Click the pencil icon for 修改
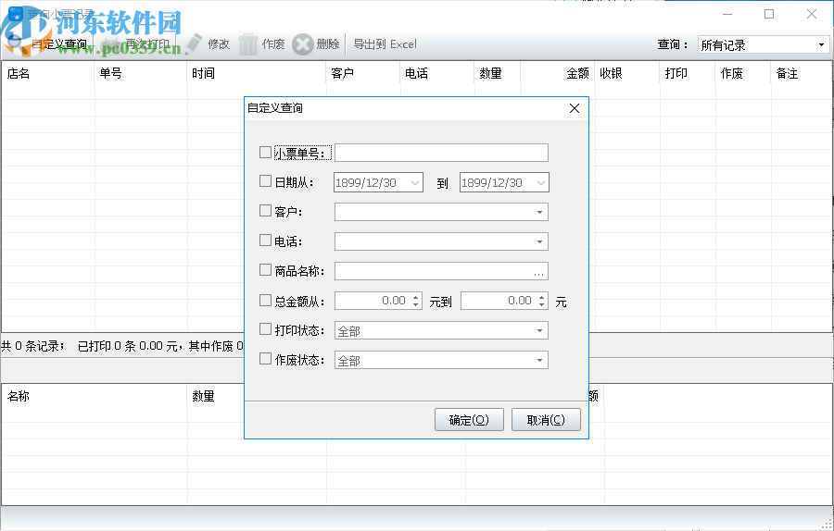The image size is (834, 531). 195,44
